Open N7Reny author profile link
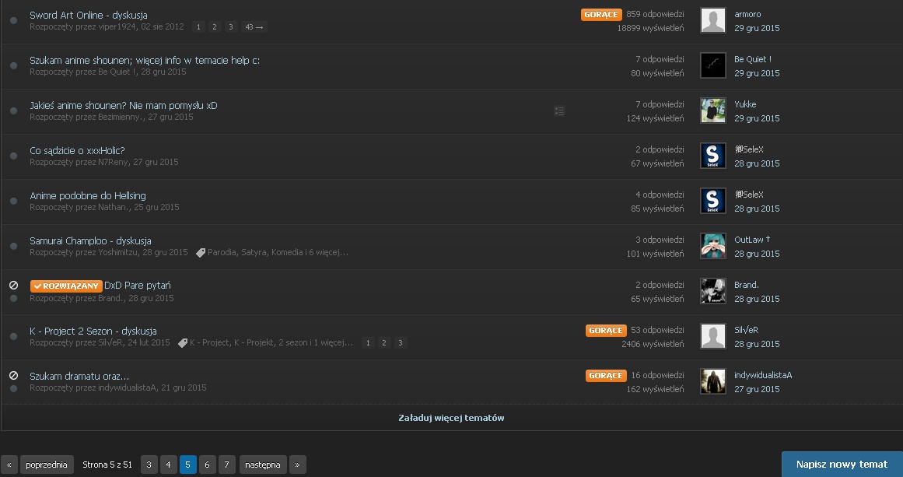The width and height of the screenshot is (903, 477). (x=114, y=162)
